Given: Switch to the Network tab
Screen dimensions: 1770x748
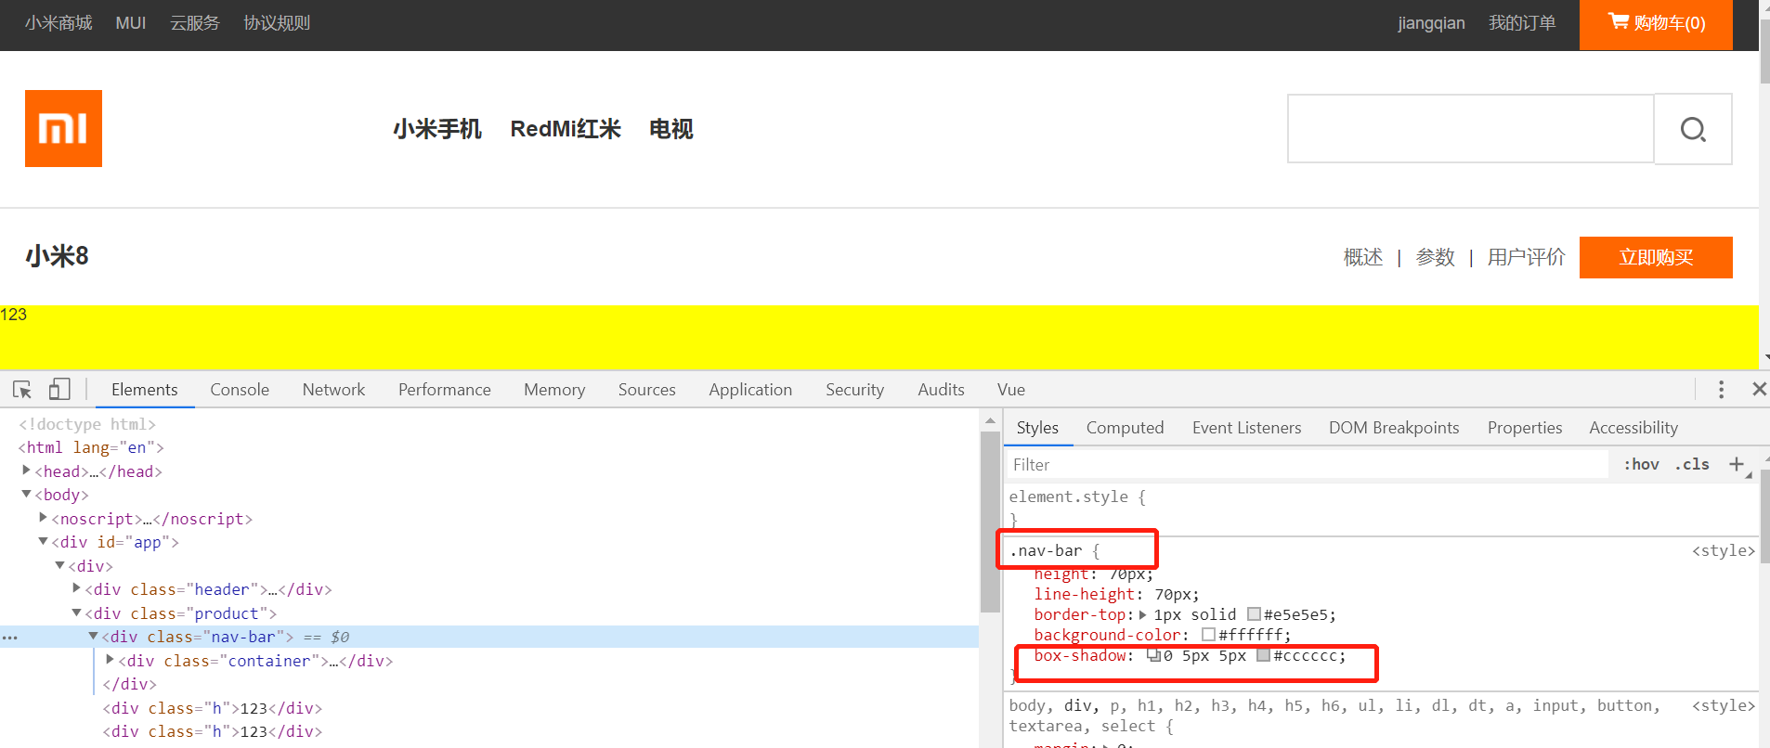Looking at the screenshot, I should tap(333, 390).
